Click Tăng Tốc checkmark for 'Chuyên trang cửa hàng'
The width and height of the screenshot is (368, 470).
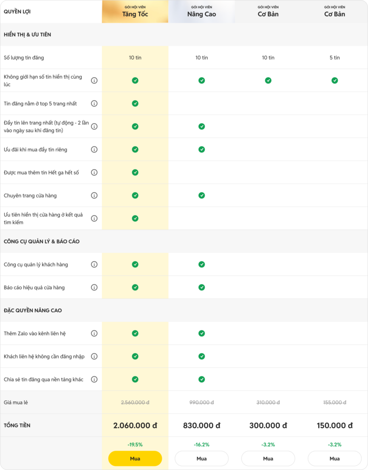[x=135, y=196]
